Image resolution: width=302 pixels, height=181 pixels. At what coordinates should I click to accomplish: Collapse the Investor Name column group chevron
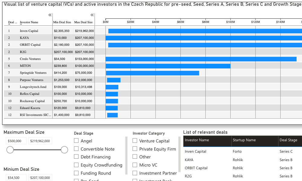[50, 15]
